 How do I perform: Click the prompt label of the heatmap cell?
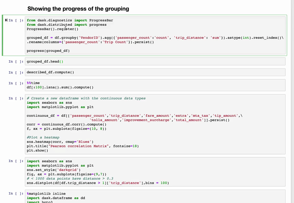pyautogui.click(x=16, y=98)
